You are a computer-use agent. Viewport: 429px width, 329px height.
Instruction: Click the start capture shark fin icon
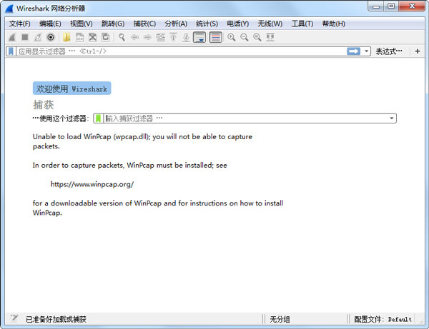(x=12, y=37)
